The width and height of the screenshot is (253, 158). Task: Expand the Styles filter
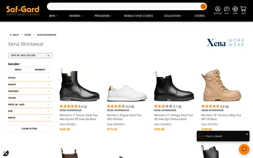coord(30,78)
